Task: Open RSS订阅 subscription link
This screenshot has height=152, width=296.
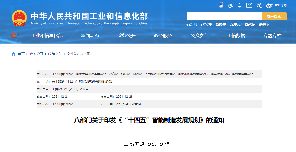Action: (281, 5)
